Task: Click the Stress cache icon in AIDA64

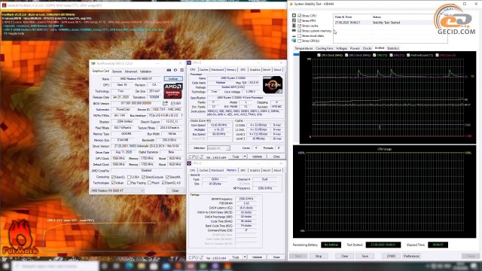Action: 294,26
